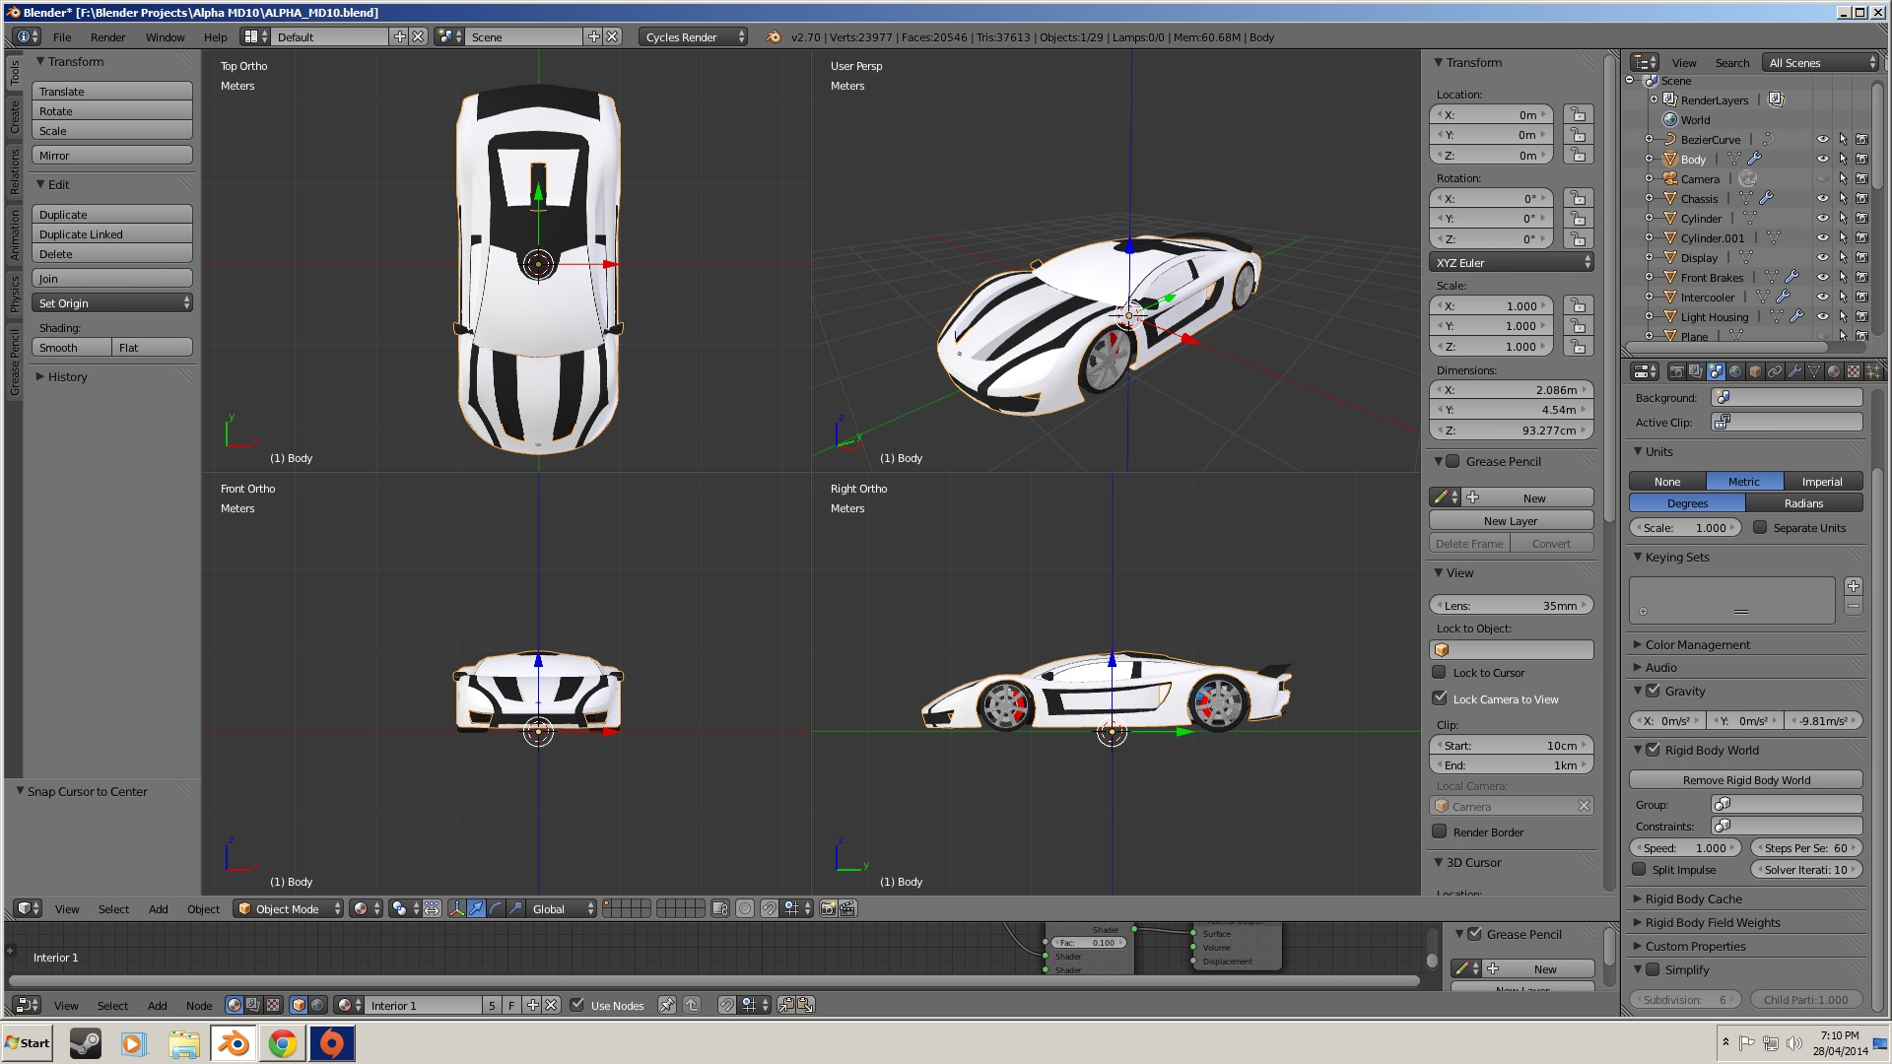
Task: Open the File menu
Action: point(62,36)
